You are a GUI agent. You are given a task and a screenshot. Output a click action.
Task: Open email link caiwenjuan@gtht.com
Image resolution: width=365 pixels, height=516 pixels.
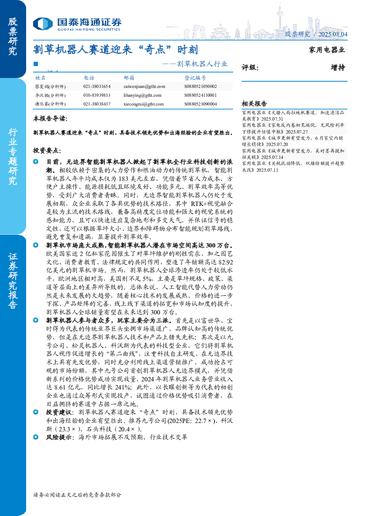click(144, 86)
